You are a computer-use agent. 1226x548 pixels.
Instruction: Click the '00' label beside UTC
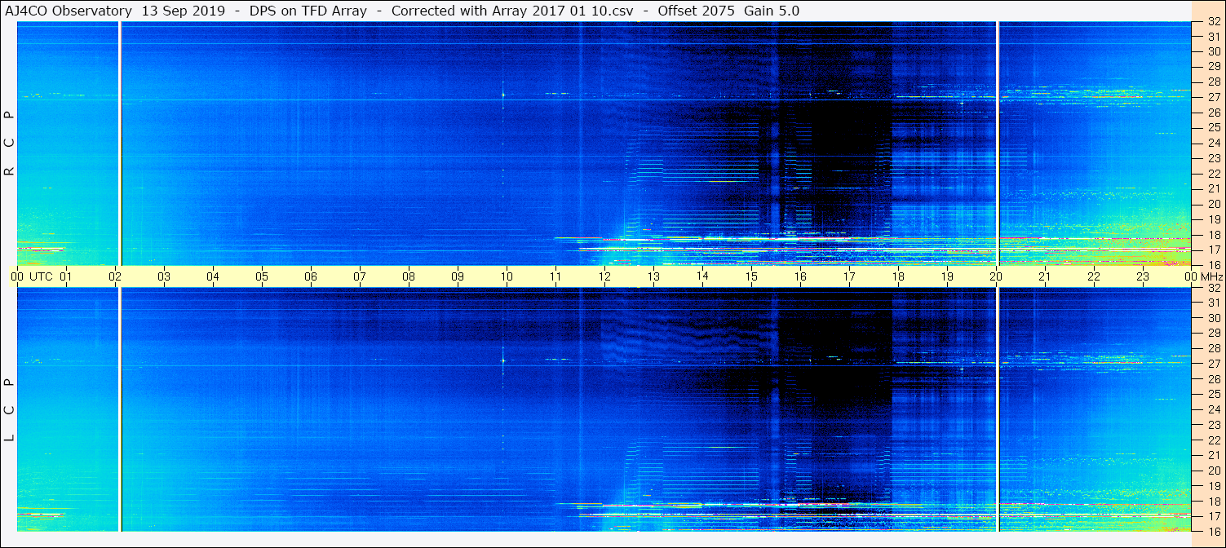17,276
